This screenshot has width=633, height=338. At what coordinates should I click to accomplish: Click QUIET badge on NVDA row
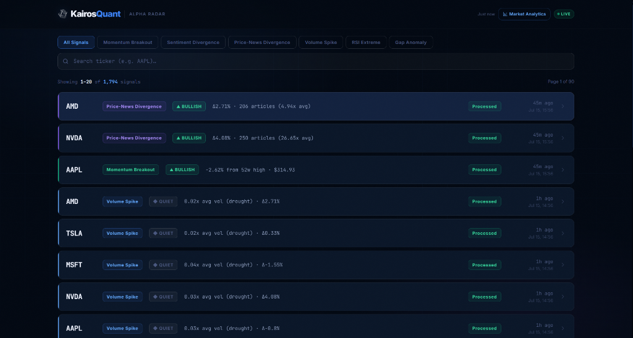163,297
